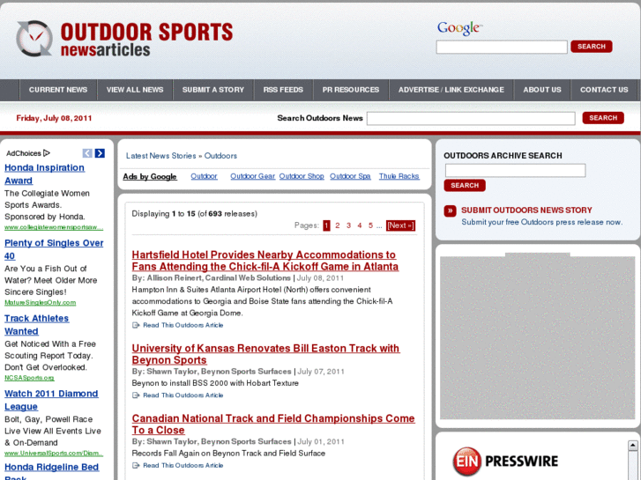The width and height of the screenshot is (641, 480).
Task: Open Honda Ridgeline Bed ad link
Action: pyautogui.click(x=51, y=471)
